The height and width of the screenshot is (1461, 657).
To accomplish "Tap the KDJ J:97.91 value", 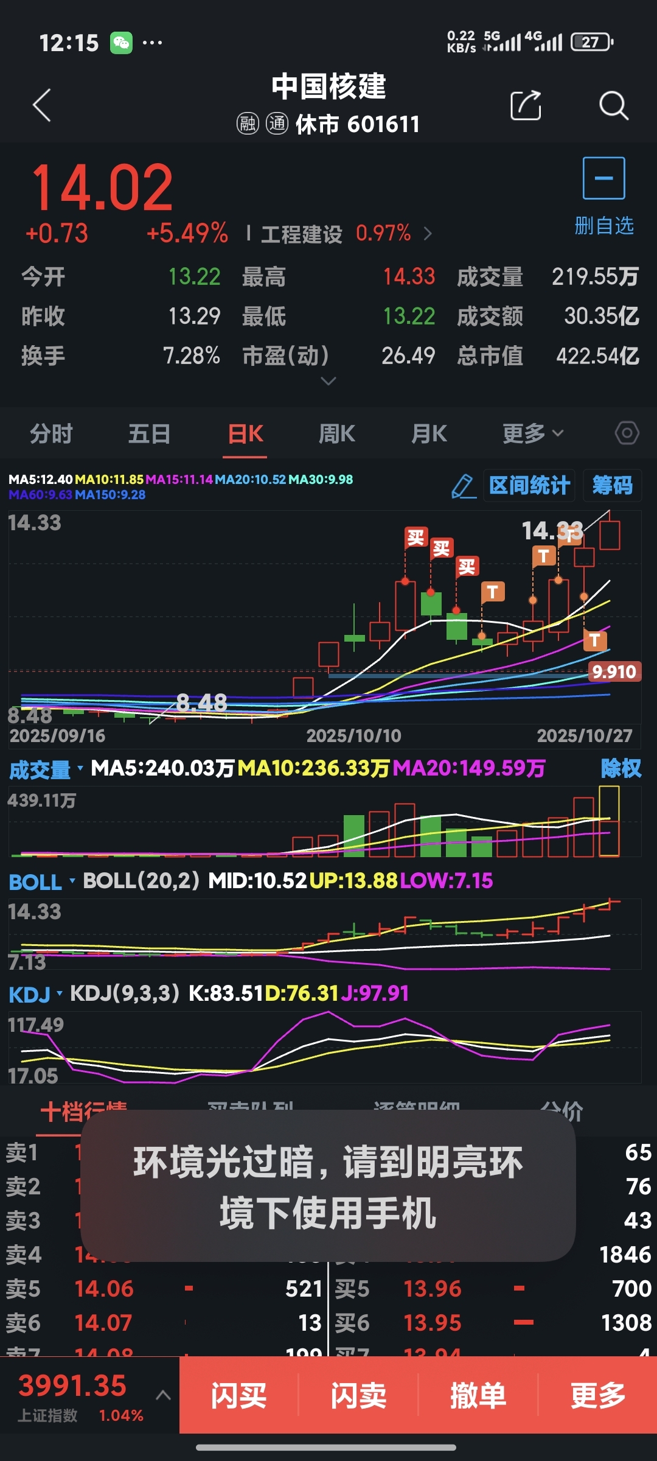I will click(x=375, y=993).
